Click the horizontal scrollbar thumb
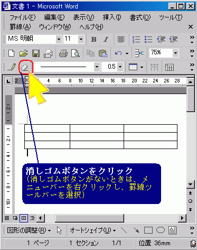Image resolution: width=197 pixels, height=250 pixels. pyautogui.click(x=90, y=218)
